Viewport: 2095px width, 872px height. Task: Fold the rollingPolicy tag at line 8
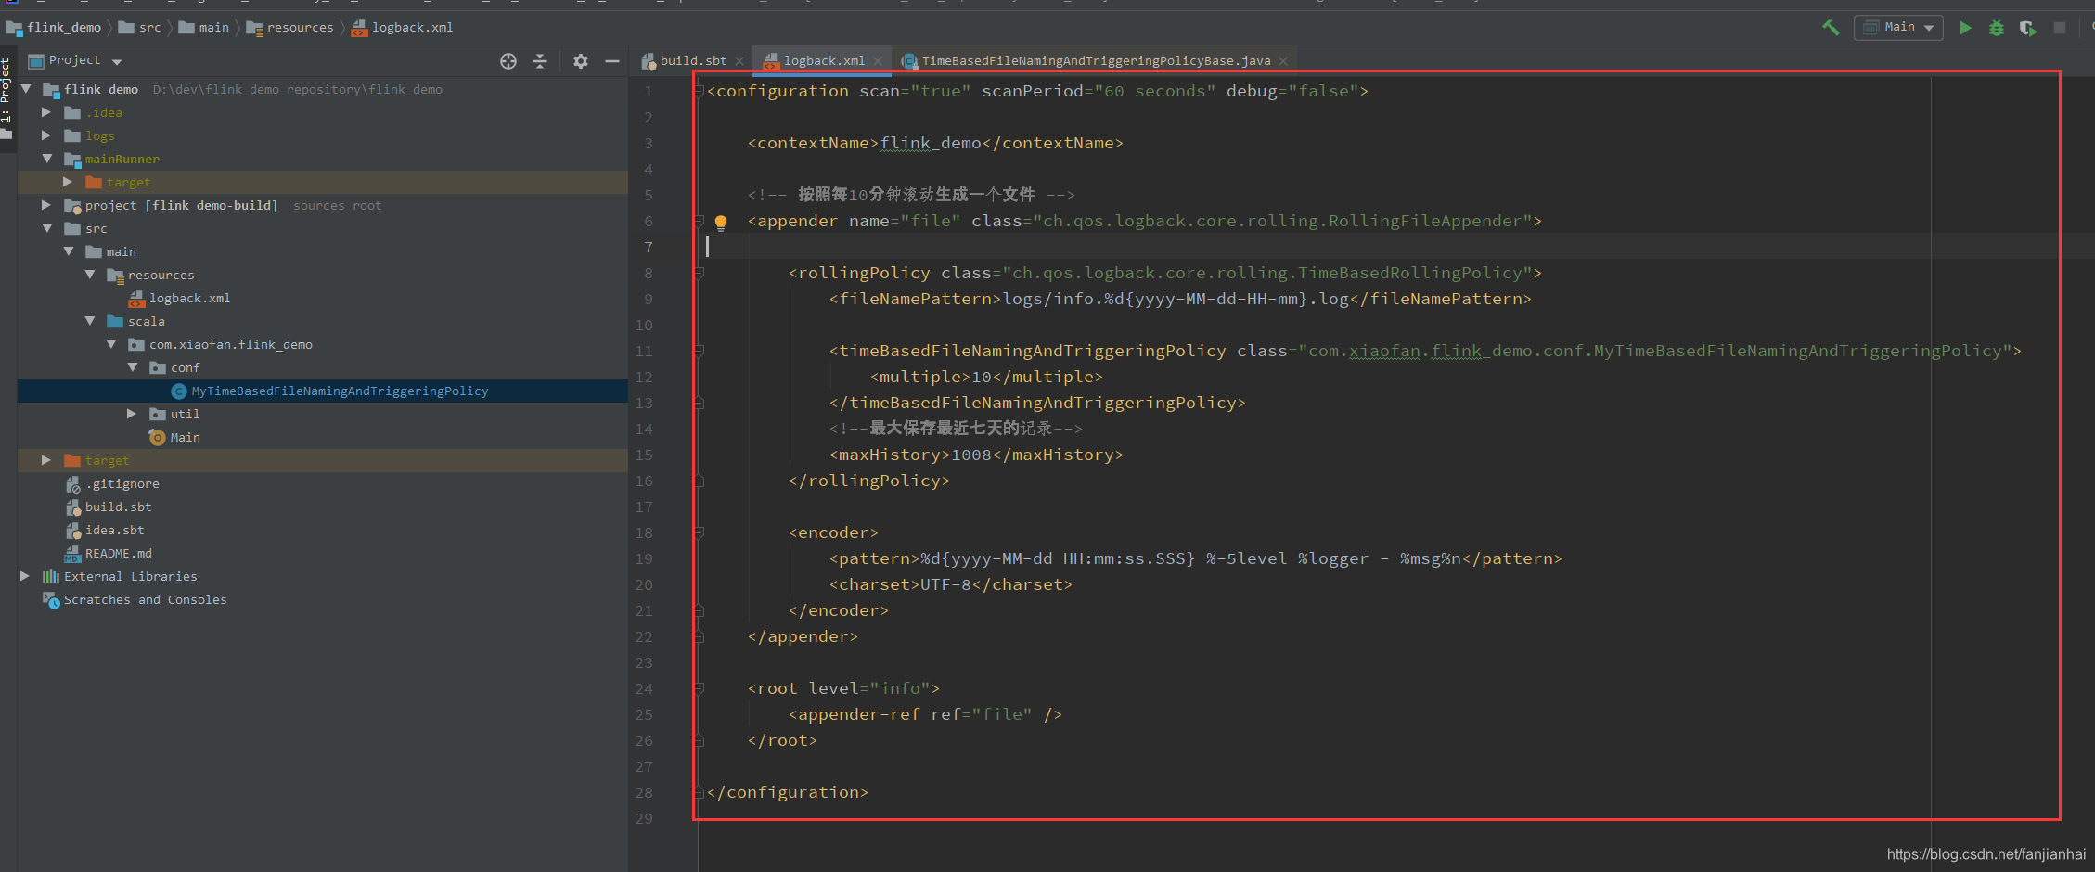point(700,273)
